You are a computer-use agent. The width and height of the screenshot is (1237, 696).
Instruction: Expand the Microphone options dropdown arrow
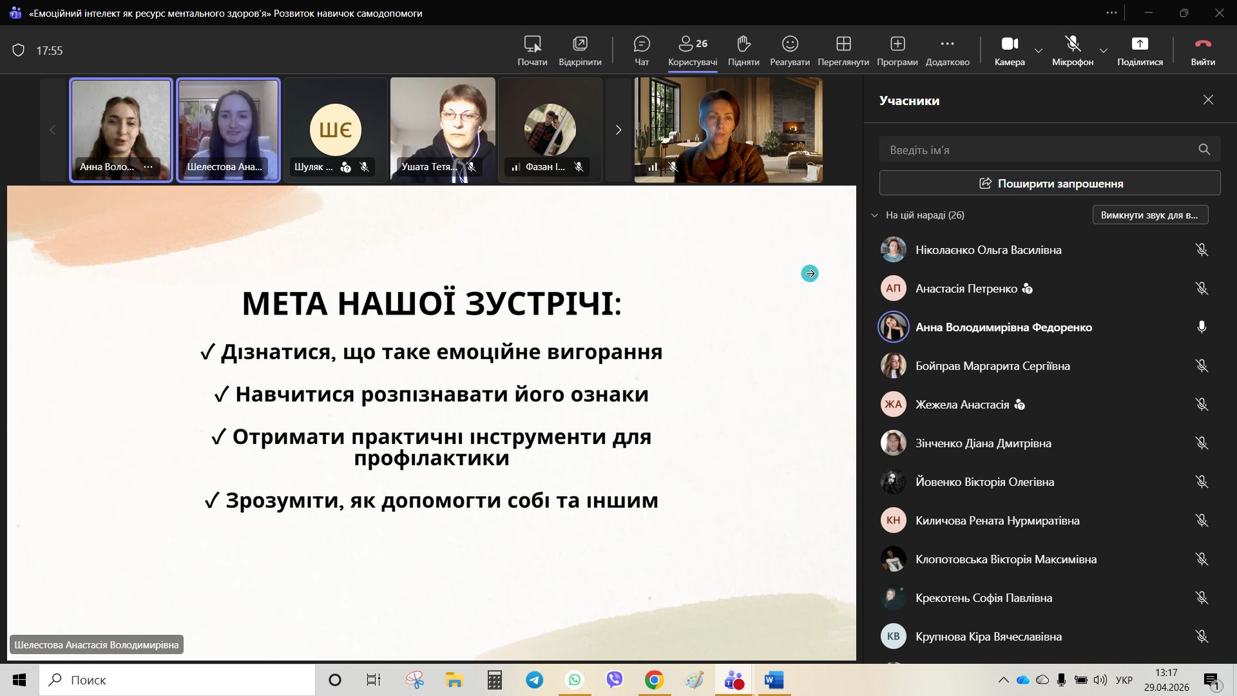tap(1104, 50)
